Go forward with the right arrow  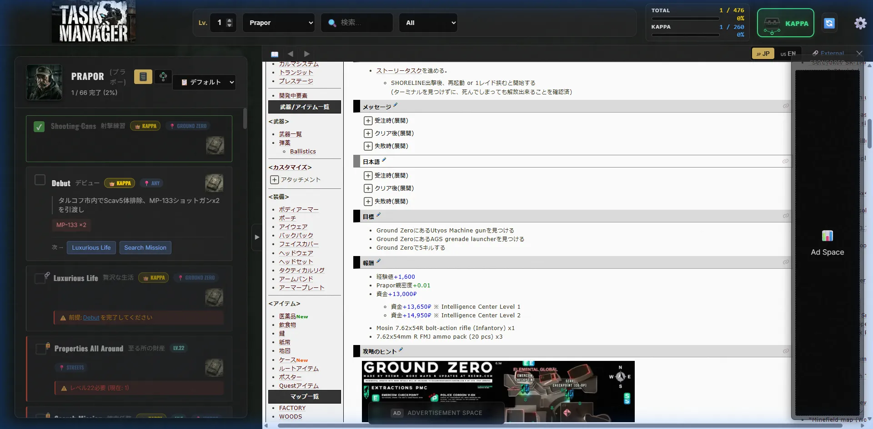(x=307, y=54)
